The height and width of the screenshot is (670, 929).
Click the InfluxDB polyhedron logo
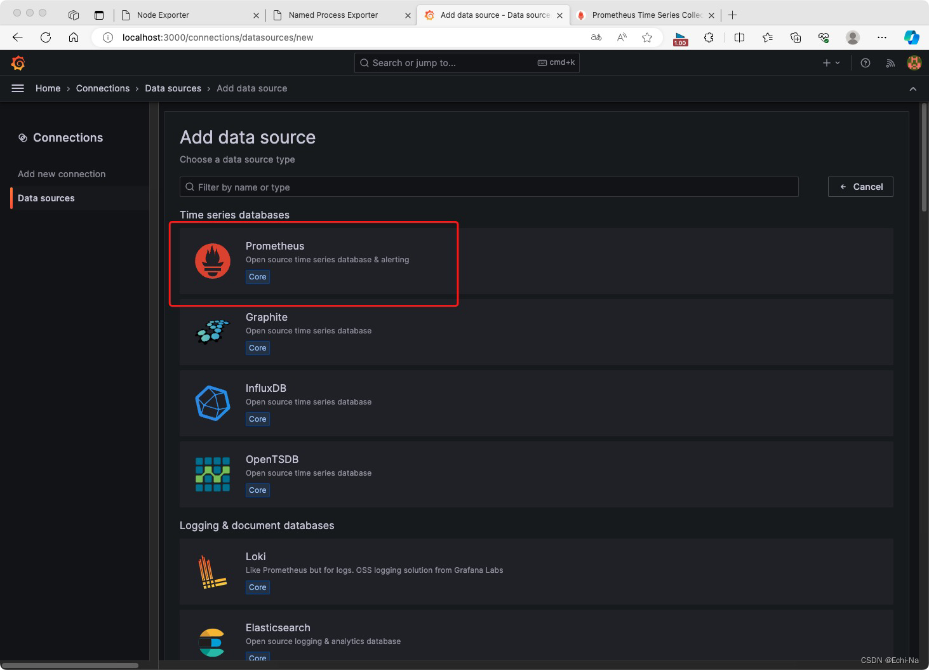point(213,403)
